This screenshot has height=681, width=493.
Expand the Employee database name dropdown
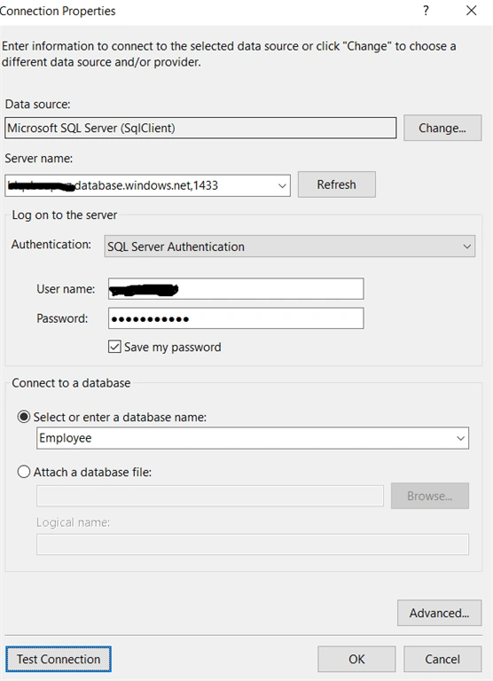[460, 438]
